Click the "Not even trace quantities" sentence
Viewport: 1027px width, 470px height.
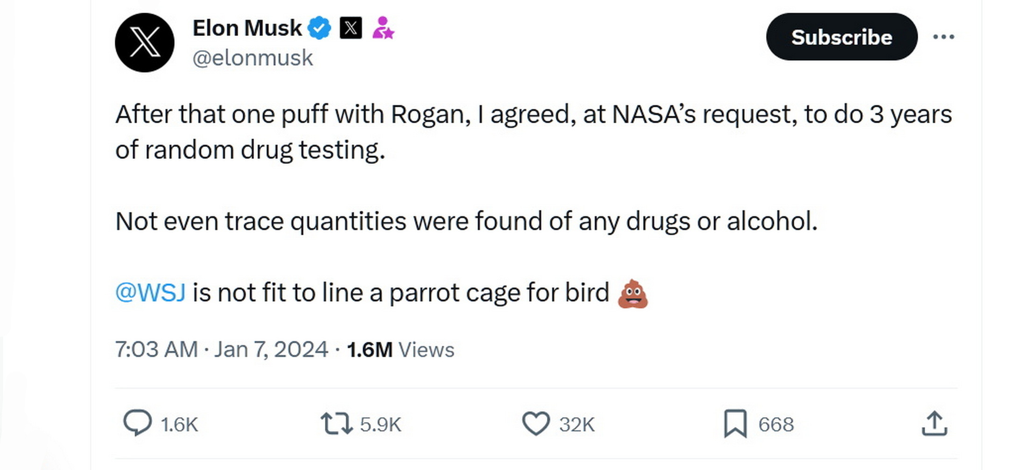click(x=466, y=221)
